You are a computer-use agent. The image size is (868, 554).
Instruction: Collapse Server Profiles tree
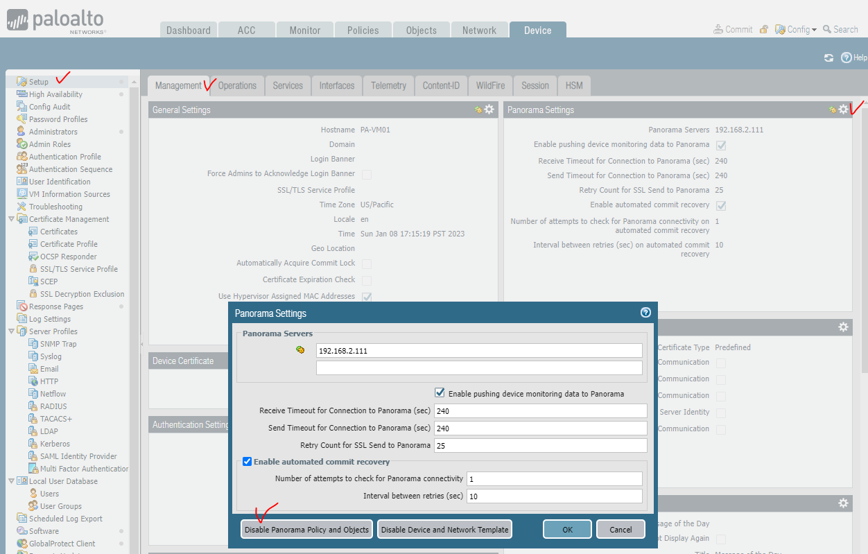click(x=11, y=331)
